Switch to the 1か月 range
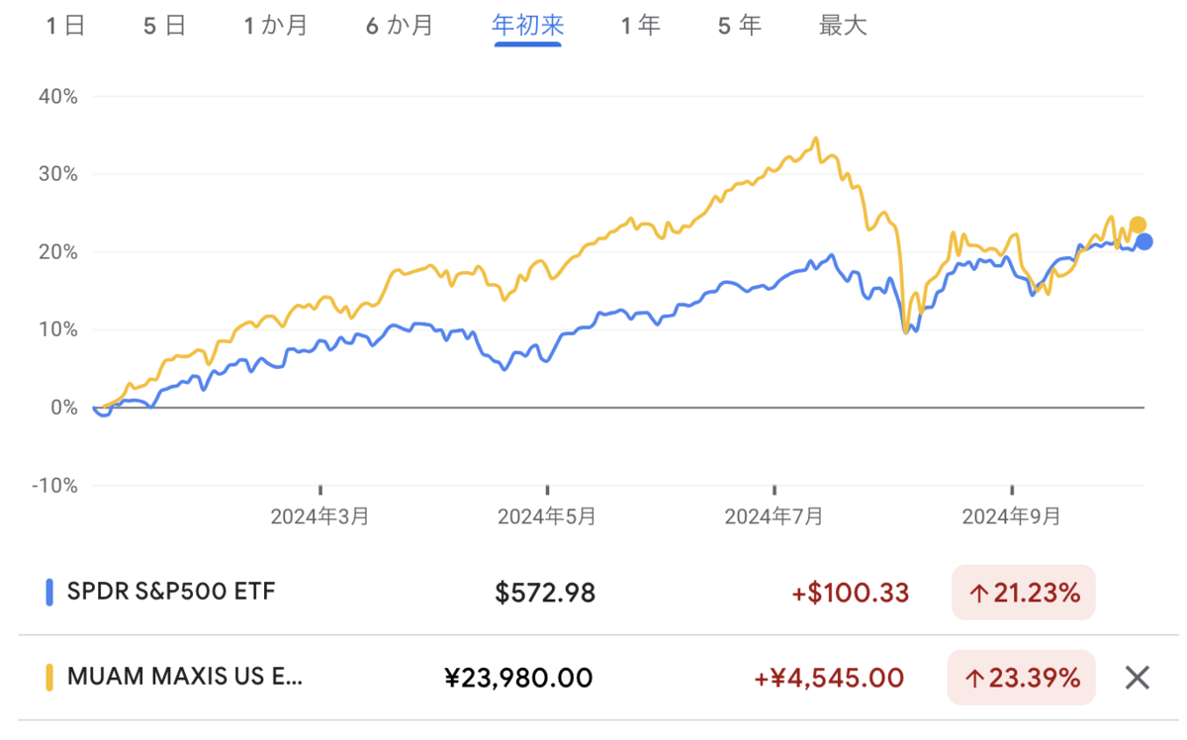The height and width of the screenshot is (740, 1187). 276,26
